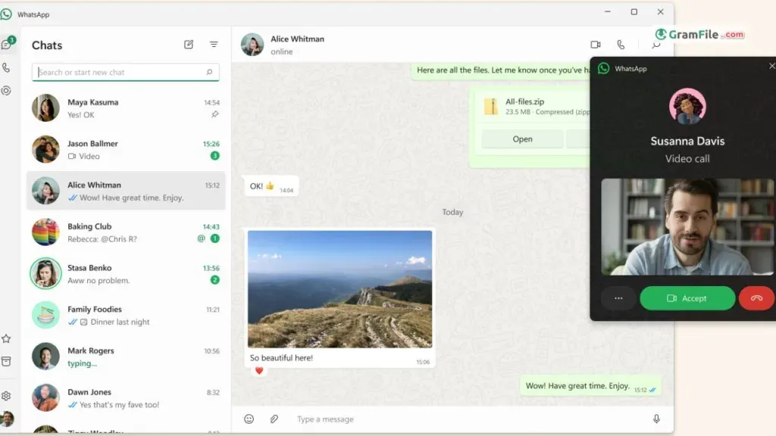Open Mark Rogers' chat

tap(126, 357)
